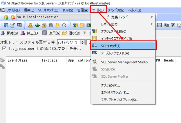Click the object compare toolbar icon with arrows
Viewport: 181px width, 123px height.
pyautogui.click(x=75, y=25)
